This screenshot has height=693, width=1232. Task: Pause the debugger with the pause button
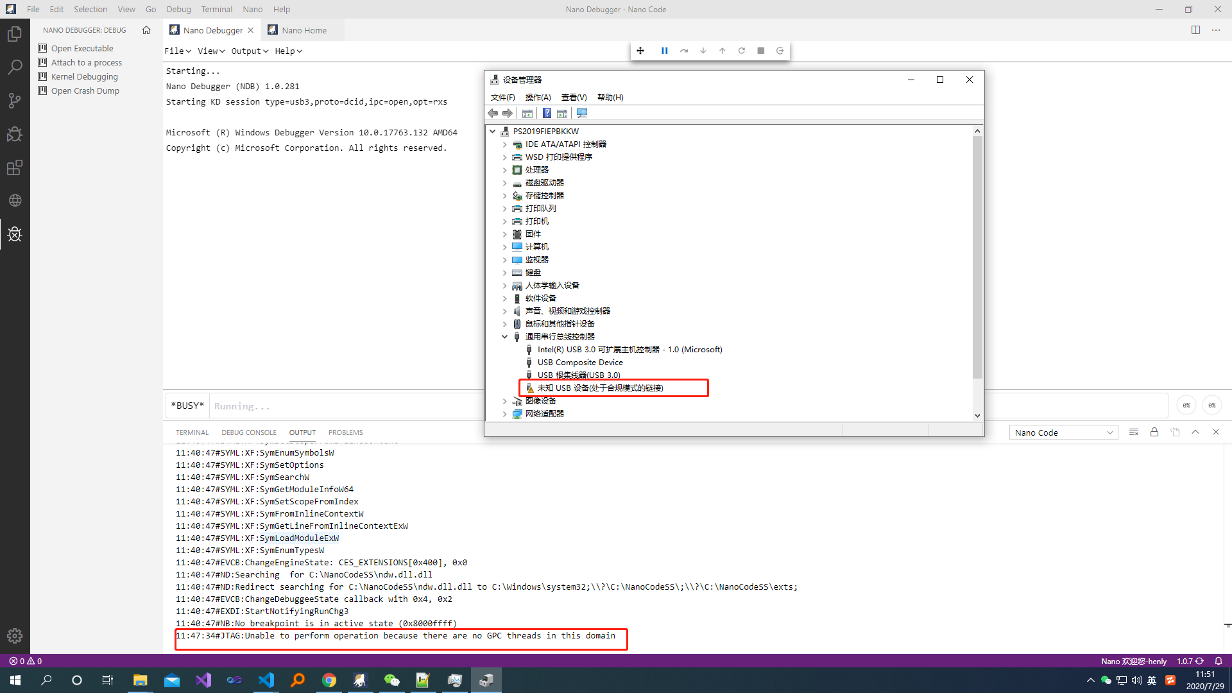(x=665, y=51)
